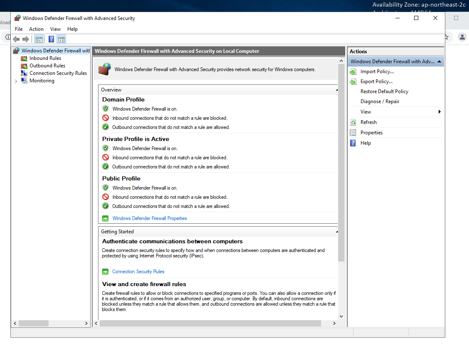Open the File menu
Viewport: 469px width, 346px height.
19,29
